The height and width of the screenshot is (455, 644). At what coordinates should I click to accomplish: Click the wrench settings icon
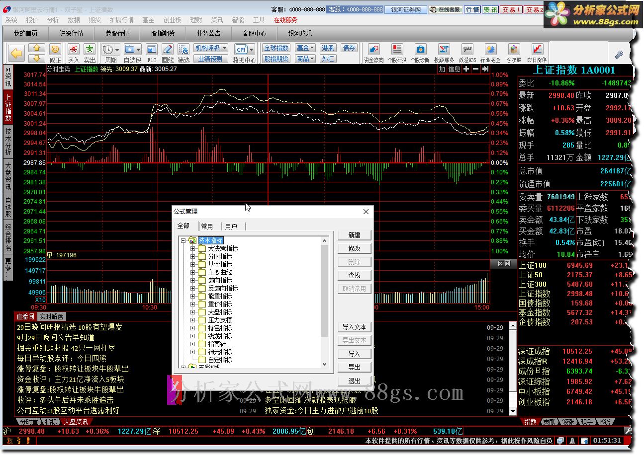click(619, 54)
